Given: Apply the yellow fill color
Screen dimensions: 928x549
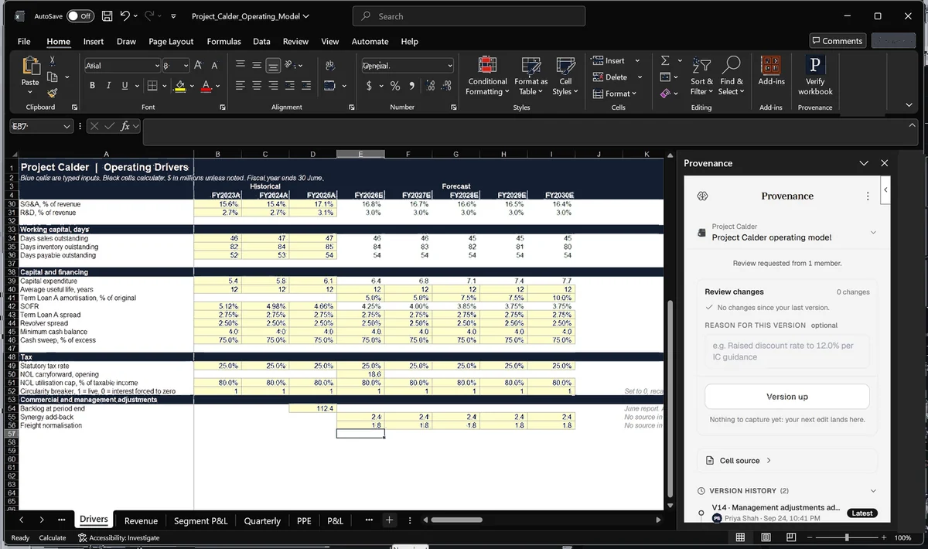Looking at the screenshot, I should (x=179, y=85).
